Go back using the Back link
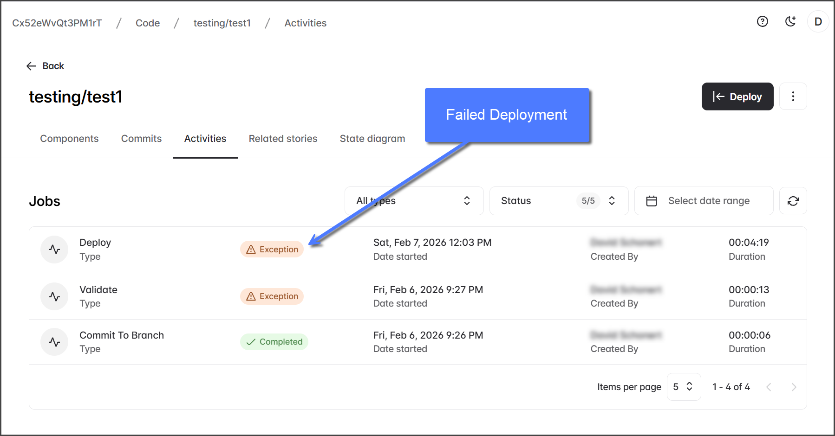This screenshot has width=835, height=436. coord(46,66)
